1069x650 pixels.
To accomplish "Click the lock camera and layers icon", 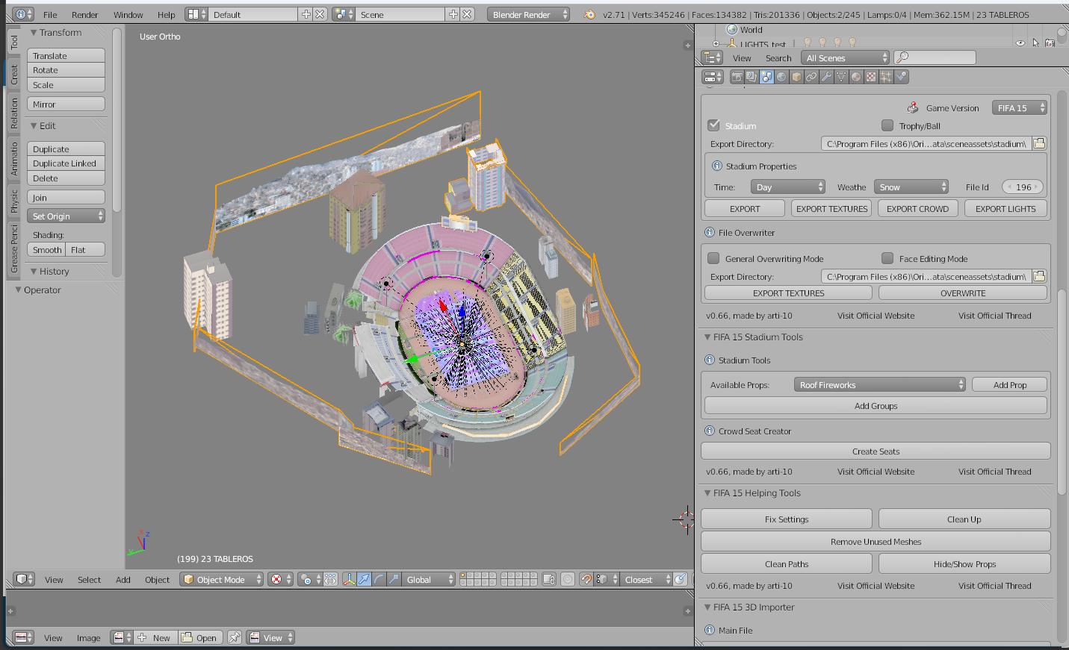I will point(549,579).
